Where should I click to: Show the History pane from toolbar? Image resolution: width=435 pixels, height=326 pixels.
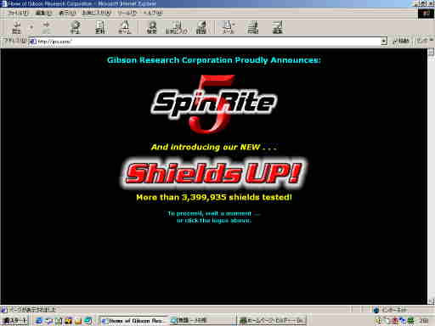pos(201,28)
